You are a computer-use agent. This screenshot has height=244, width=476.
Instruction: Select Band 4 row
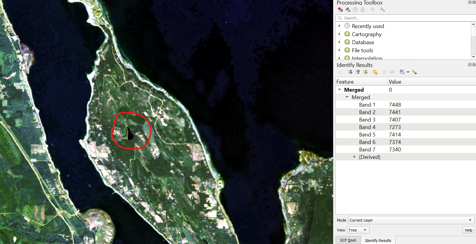[x=406, y=127]
